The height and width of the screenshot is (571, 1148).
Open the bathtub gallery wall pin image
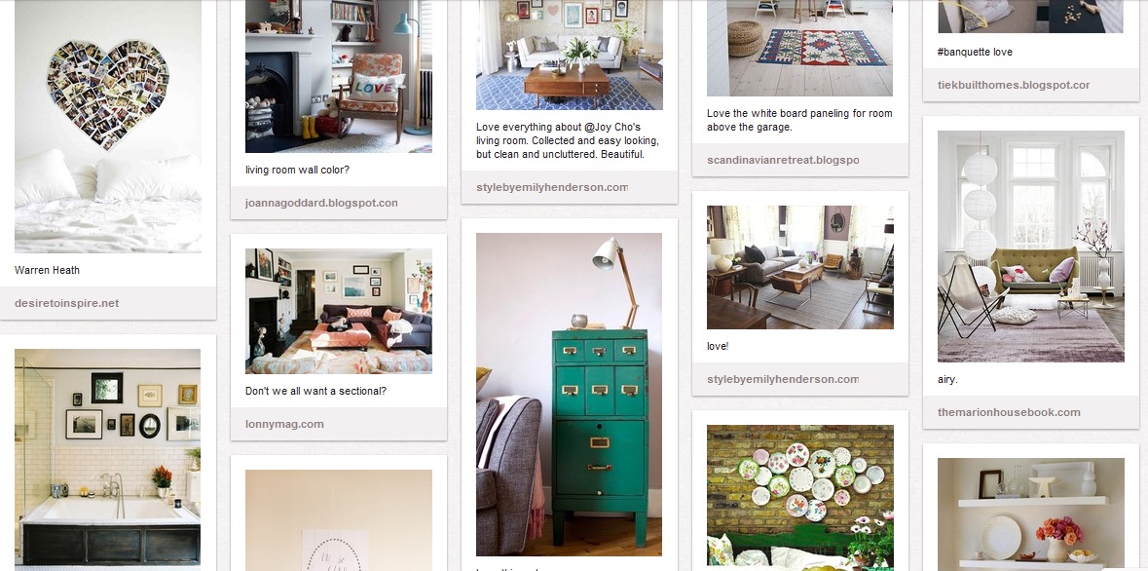click(x=108, y=457)
